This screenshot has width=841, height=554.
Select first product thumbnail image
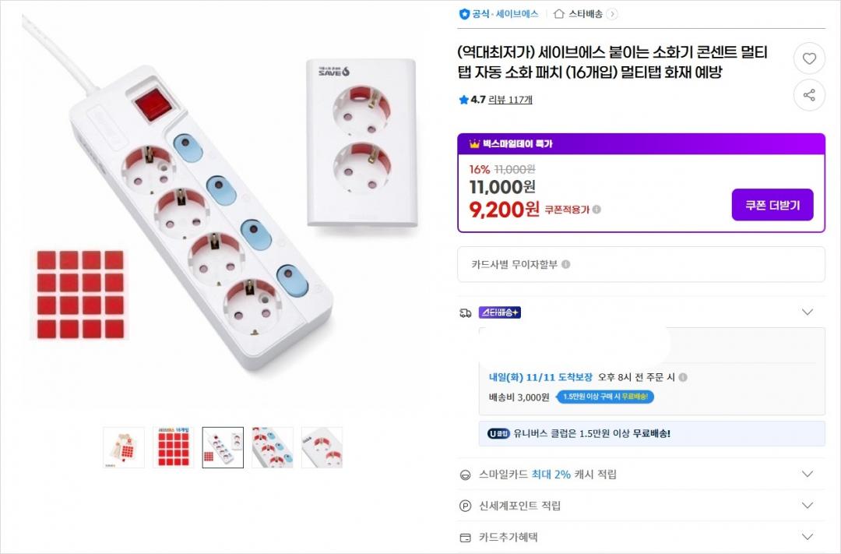(x=124, y=447)
